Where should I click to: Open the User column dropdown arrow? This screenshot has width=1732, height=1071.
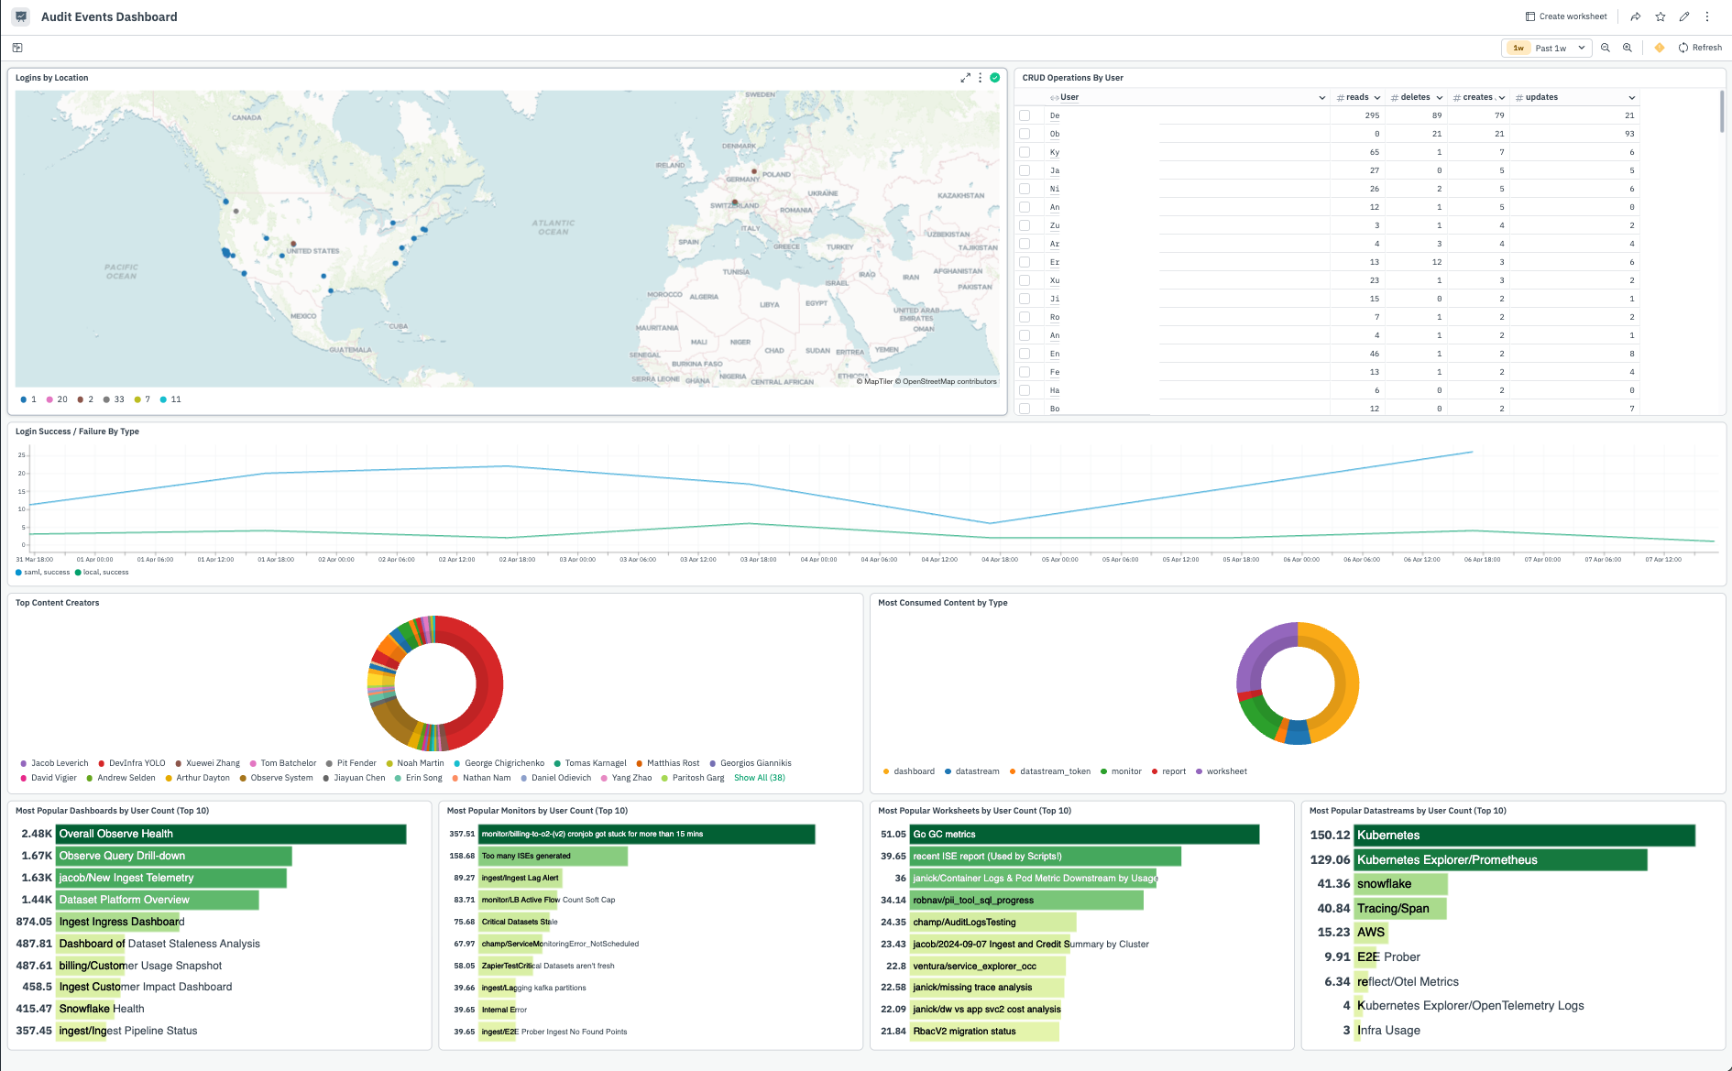pos(1321,98)
